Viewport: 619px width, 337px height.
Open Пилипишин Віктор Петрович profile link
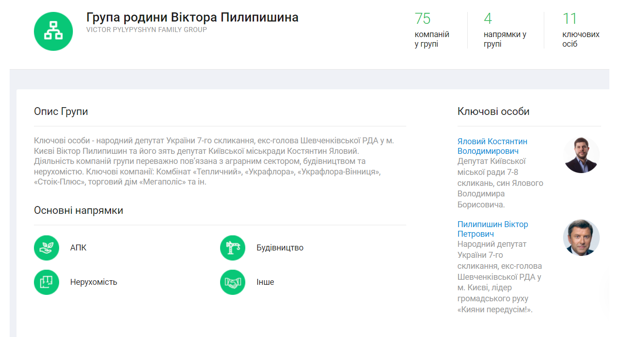pyautogui.click(x=492, y=229)
